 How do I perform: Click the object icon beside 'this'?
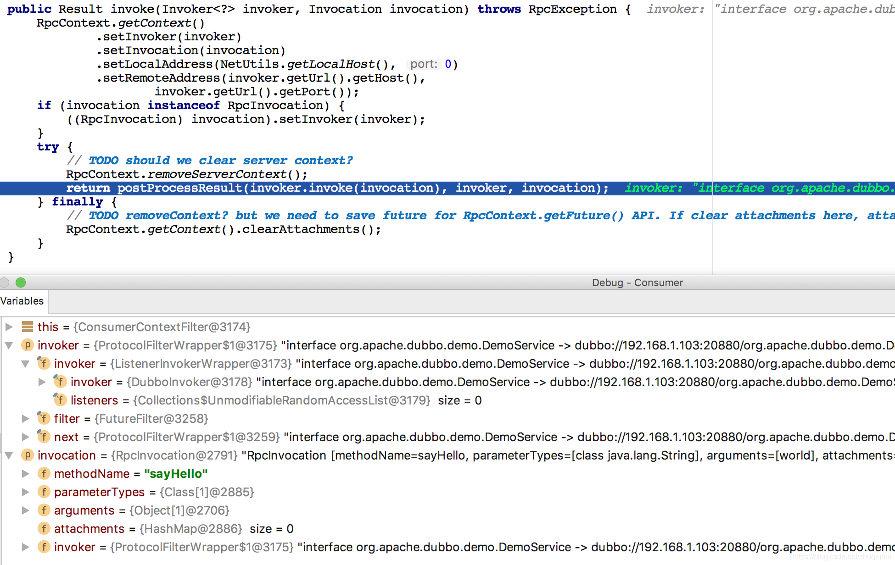tap(28, 327)
